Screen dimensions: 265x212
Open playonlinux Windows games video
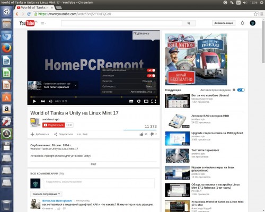pyautogui.click(x=213, y=169)
